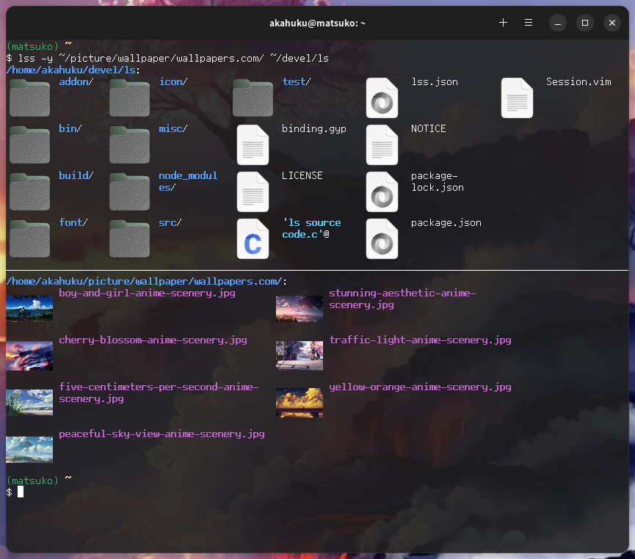The image size is (635, 559).
Task: Click 'boy-and-girl-anime-scenery.jpg' file name
Action: pos(147,293)
